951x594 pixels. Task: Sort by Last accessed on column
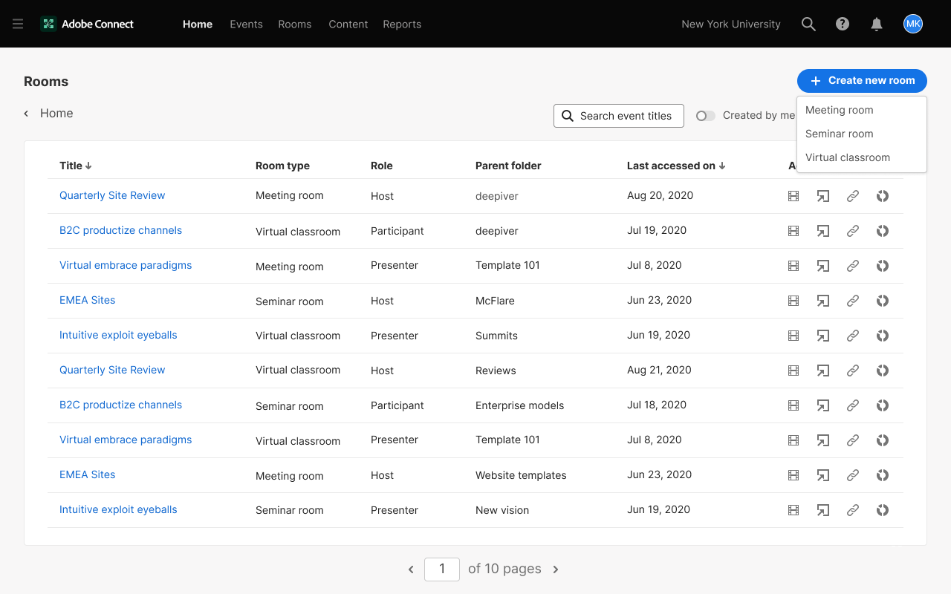click(676, 166)
